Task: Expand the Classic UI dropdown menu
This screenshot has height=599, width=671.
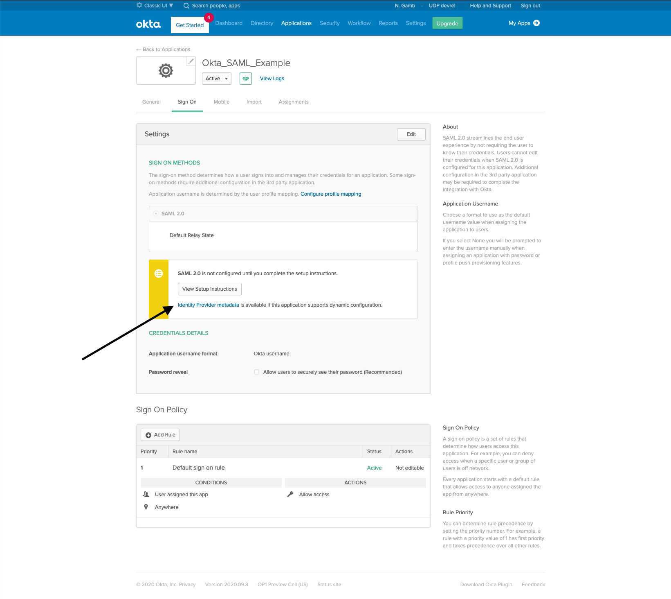Action: click(x=171, y=6)
